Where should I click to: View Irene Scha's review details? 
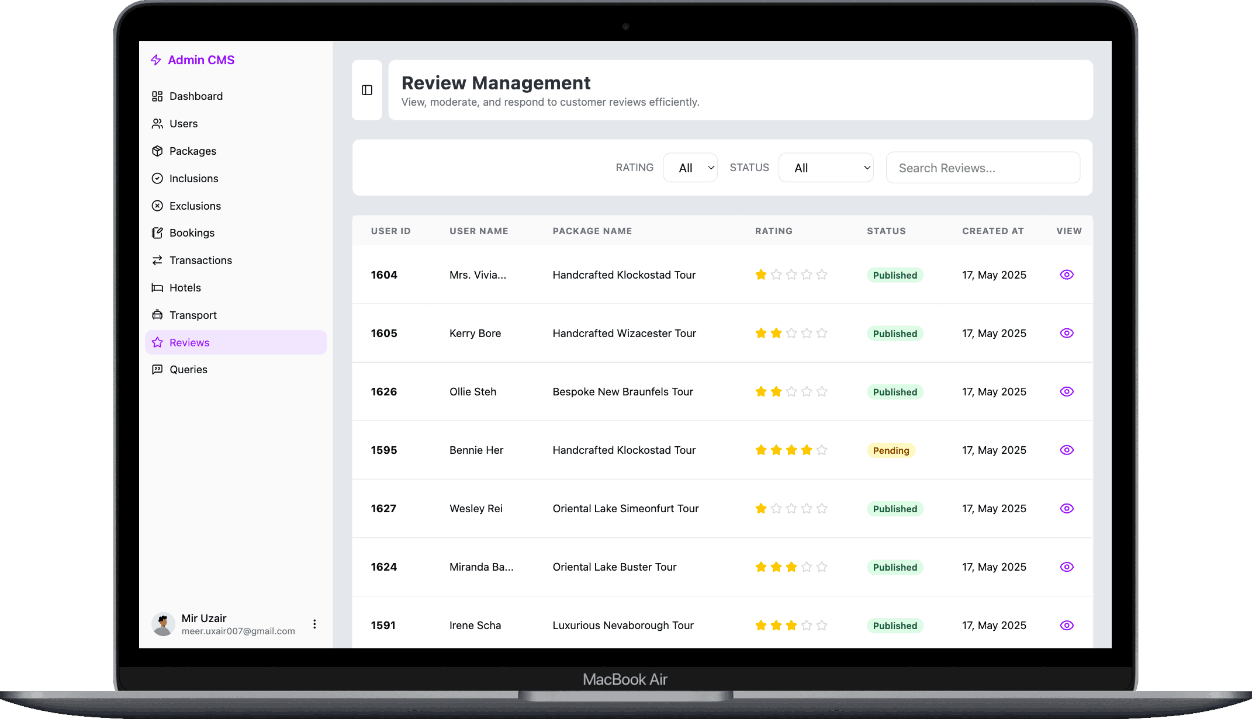coord(1066,625)
